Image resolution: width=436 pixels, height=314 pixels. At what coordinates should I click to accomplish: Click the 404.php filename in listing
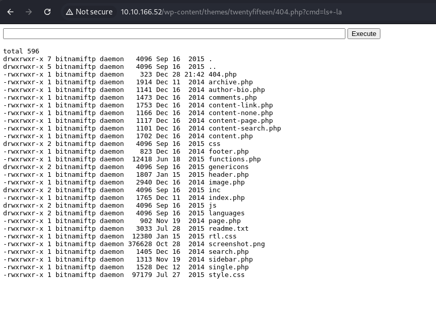pos(222,75)
